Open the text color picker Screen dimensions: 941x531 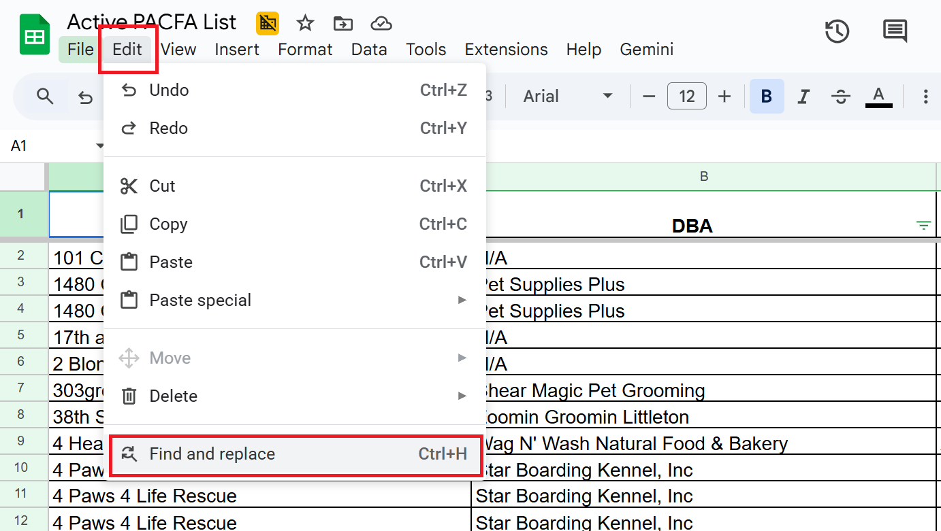pyautogui.click(x=878, y=96)
